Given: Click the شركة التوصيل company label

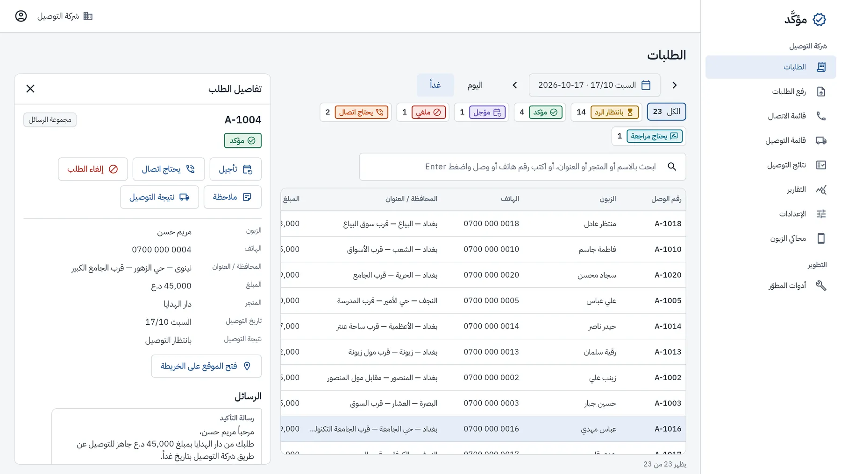Looking at the screenshot, I should pyautogui.click(x=58, y=16).
